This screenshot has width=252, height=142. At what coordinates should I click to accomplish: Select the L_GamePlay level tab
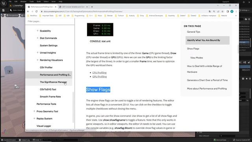click(x=17, y=6)
